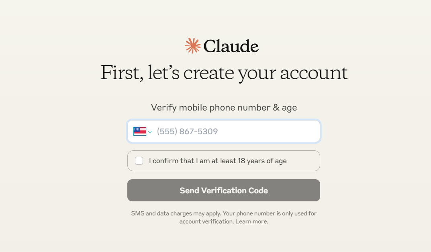Screen dimensions: 431x252
Task: Click the orange Claude starburst logo
Action: [192, 46]
